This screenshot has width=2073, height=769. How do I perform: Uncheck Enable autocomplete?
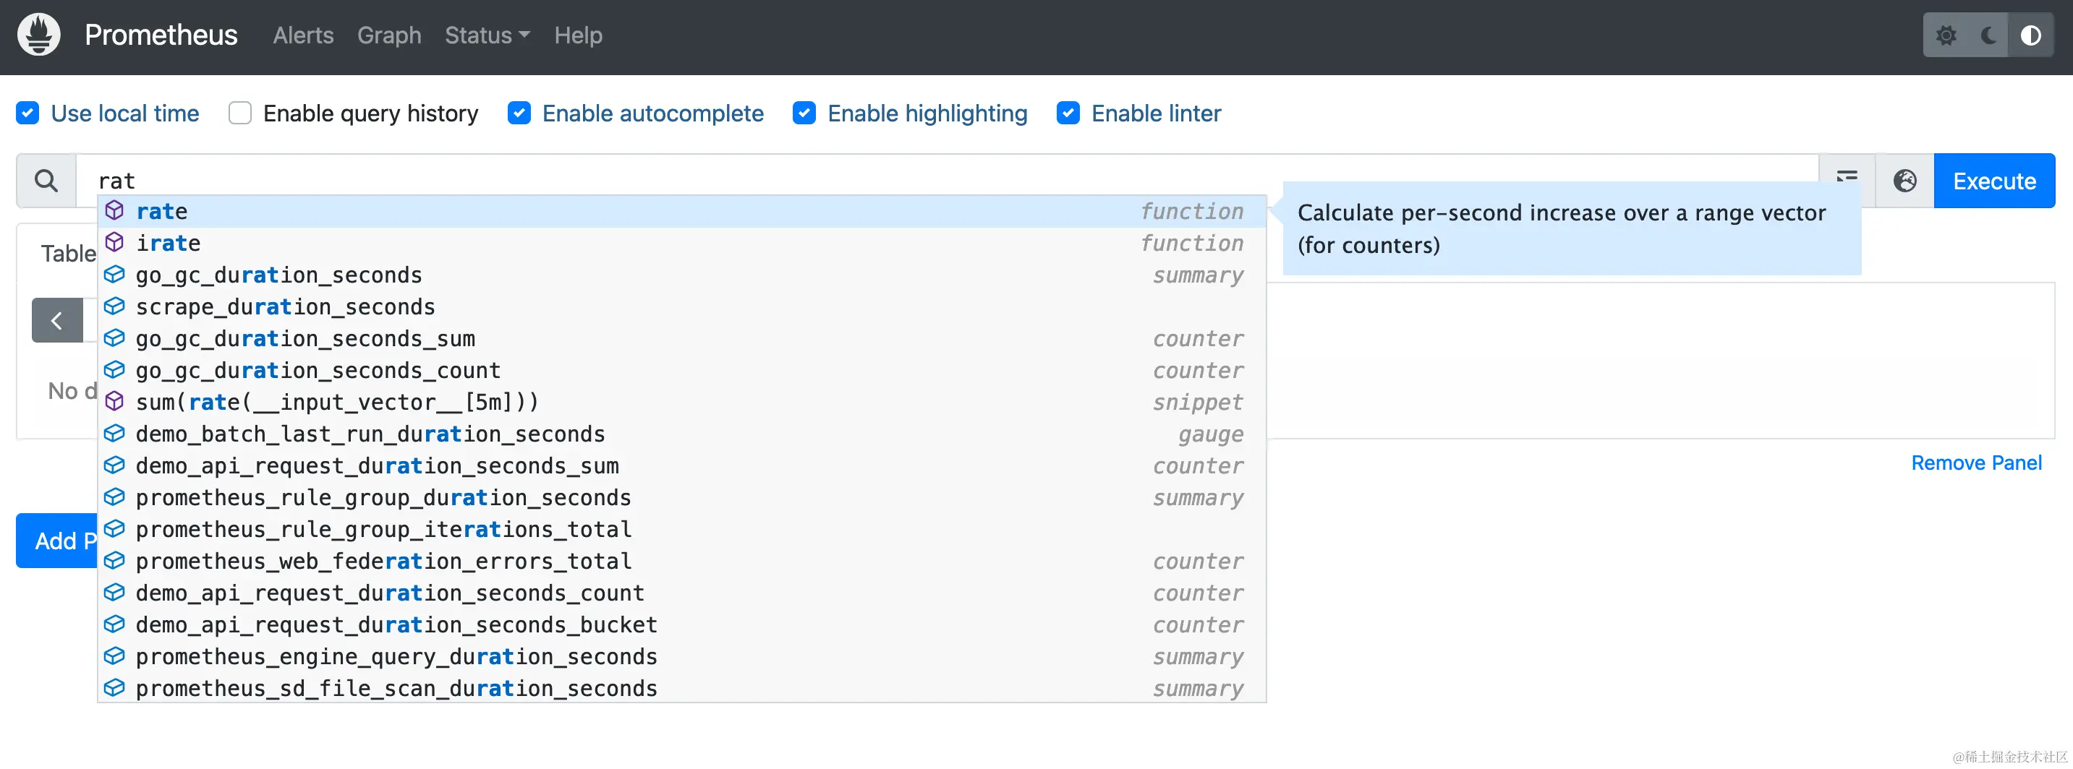(519, 113)
